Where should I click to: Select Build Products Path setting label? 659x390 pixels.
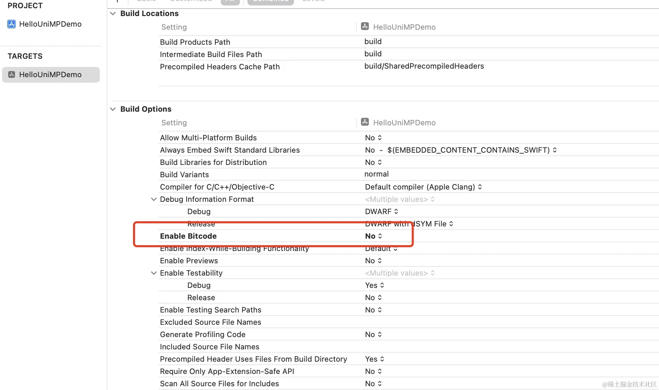(195, 42)
